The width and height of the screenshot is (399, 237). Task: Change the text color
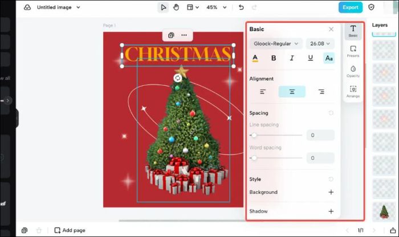pyautogui.click(x=255, y=58)
